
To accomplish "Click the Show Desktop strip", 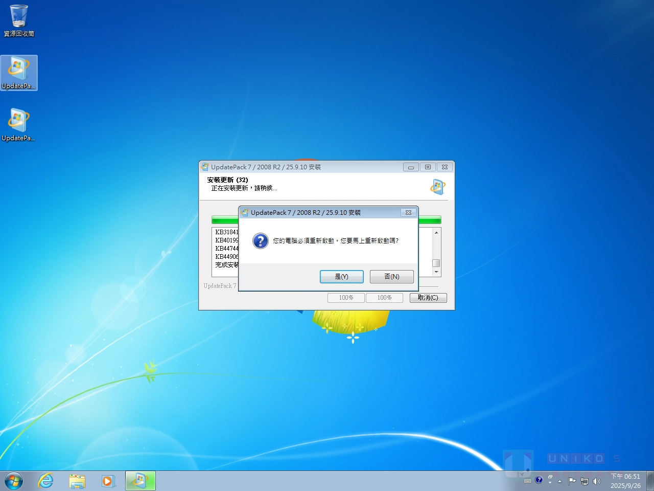I will coord(650,481).
